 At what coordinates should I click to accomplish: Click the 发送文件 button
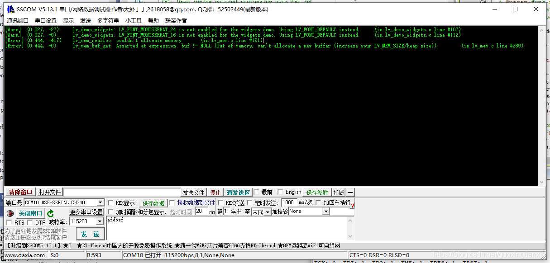point(194,193)
